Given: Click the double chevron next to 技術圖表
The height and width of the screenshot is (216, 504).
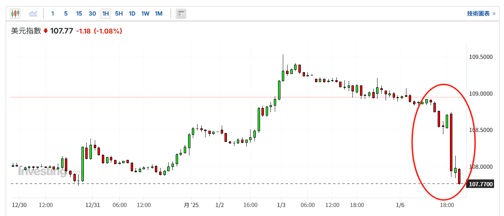Looking at the screenshot, I should pyautogui.click(x=494, y=14).
